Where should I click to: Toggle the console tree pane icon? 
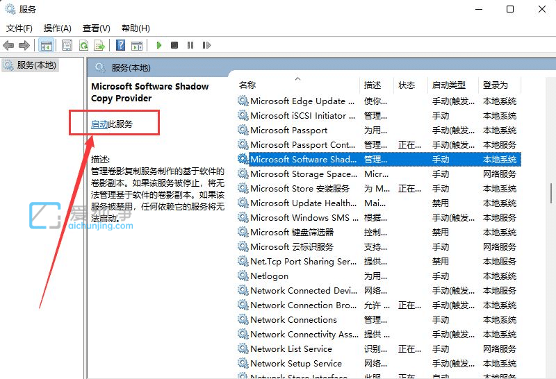[47, 45]
